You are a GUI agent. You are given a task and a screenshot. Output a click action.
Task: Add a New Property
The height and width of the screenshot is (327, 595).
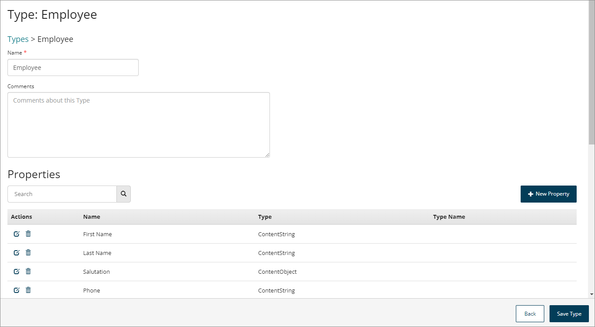point(548,194)
